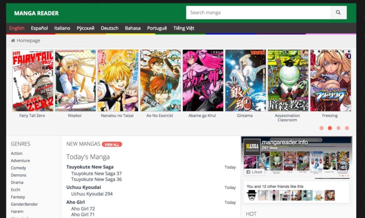Open chapter Tsuyokute New Saga 37
Screen dimensions: 365x218
click(x=96, y=174)
